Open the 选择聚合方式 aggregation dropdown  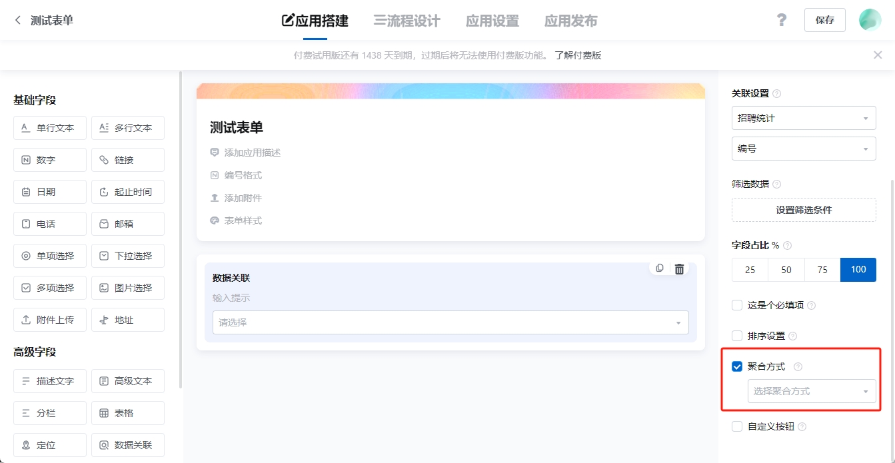click(812, 391)
